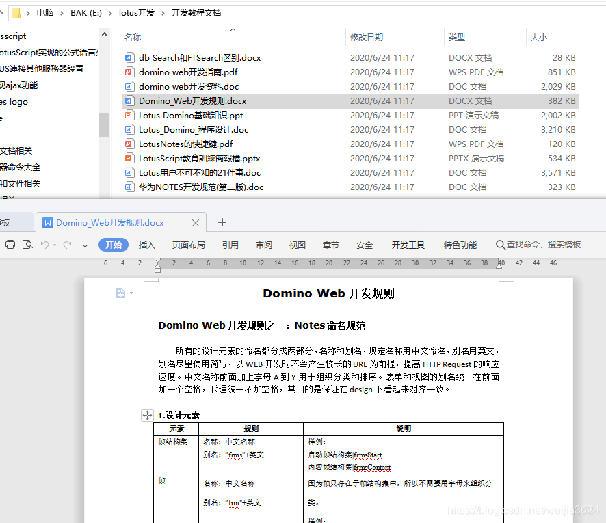
Task: Click 电脑 in the Explorer breadcrumb
Action: (x=45, y=13)
